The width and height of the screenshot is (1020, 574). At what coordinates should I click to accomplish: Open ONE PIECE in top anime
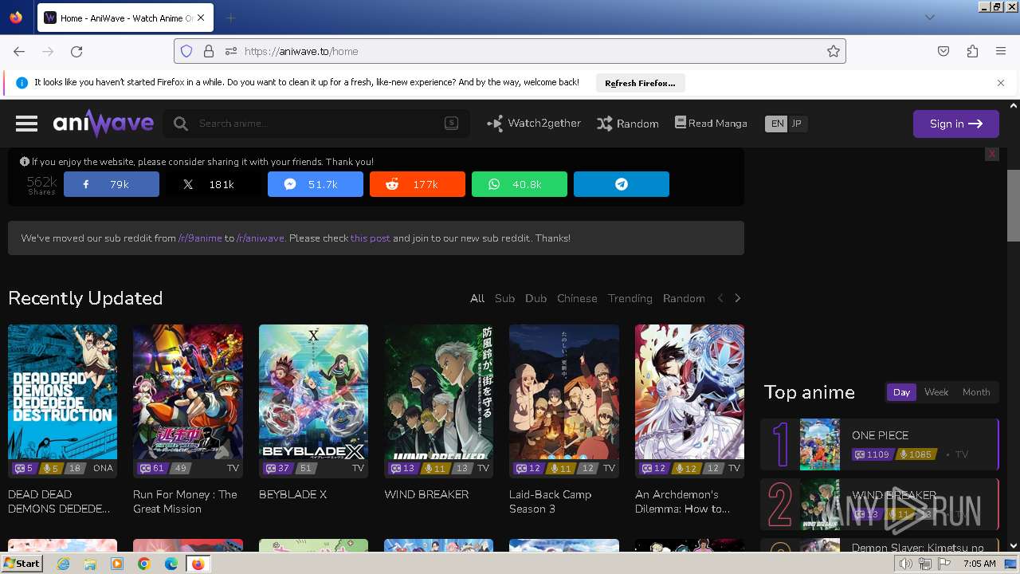[x=880, y=444]
